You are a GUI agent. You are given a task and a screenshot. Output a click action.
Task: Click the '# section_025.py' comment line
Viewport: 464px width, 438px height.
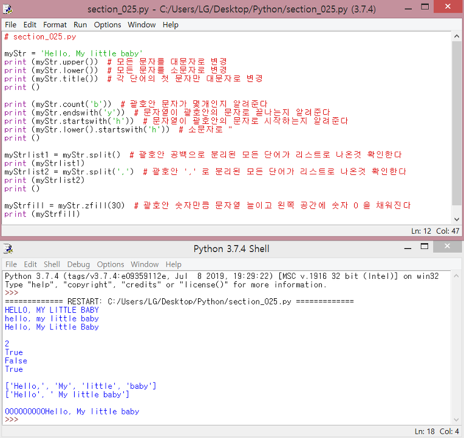tap(40, 36)
